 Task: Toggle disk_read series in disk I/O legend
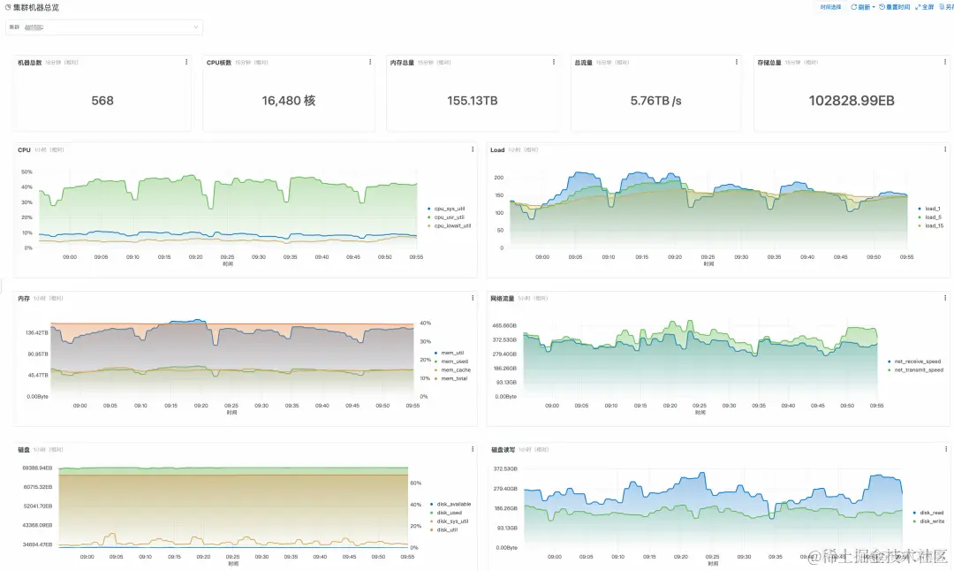(x=927, y=513)
